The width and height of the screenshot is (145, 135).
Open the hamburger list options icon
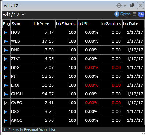point(134,14)
